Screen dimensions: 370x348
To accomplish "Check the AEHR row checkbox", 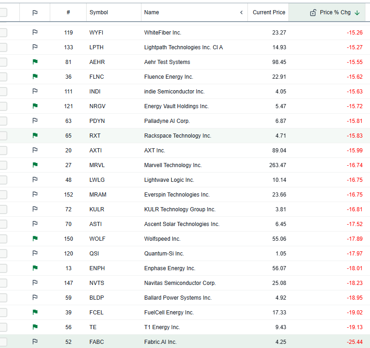I will 3,62.
